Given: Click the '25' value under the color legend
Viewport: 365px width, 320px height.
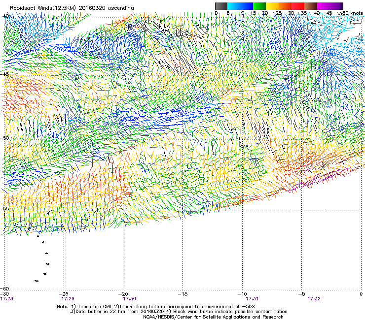Looking at the screenshot, I should (x=278, y=13).
